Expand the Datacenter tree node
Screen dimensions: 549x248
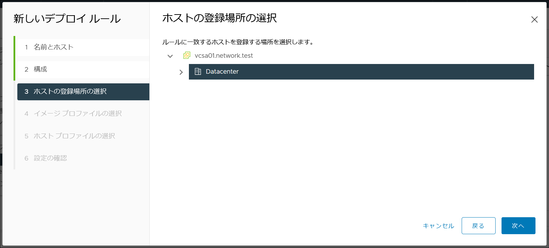[x=181, y=72]
